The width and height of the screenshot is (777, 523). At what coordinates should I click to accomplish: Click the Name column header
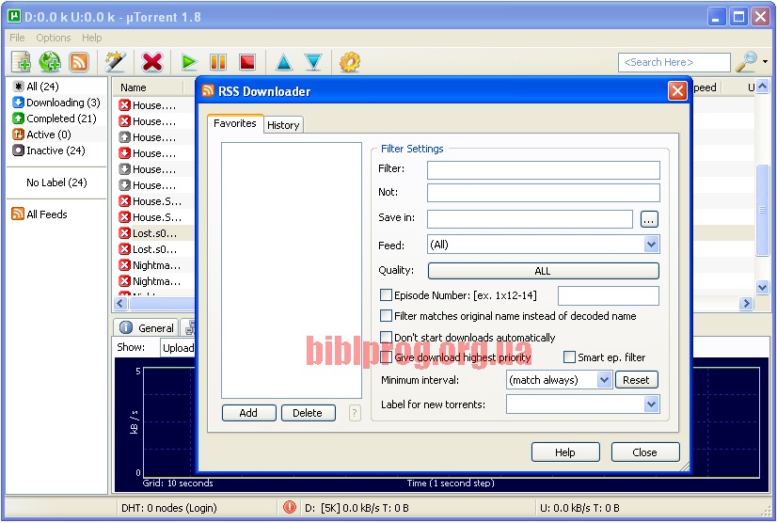click(x=148, y=87)
